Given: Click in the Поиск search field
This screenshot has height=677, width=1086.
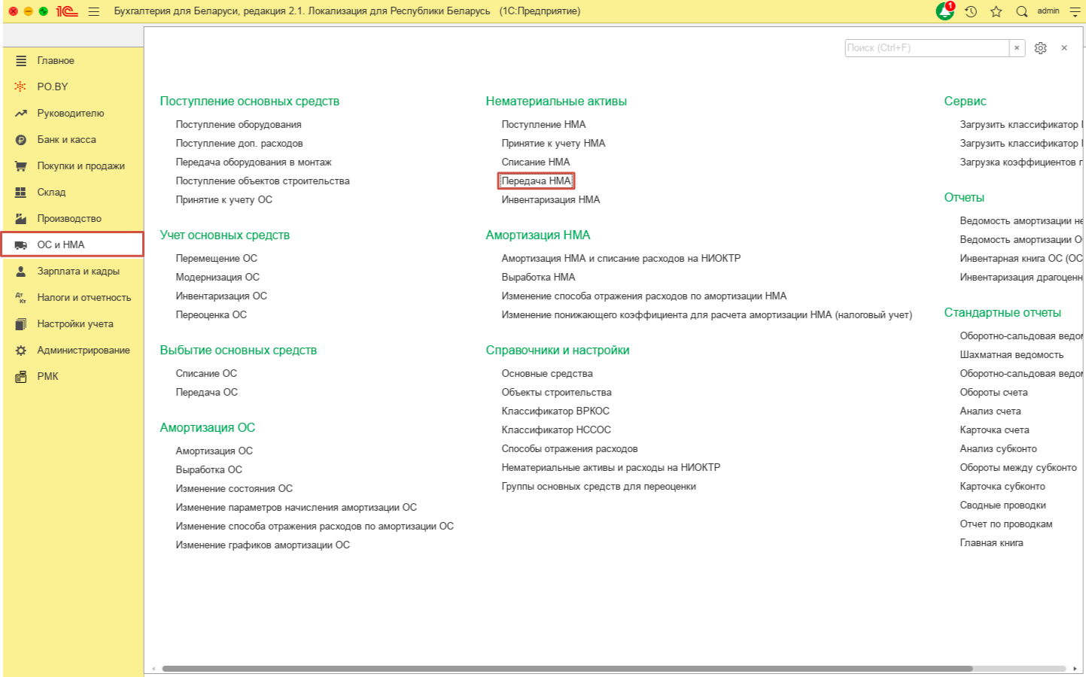Looking at the screenshot, I should [x=926, y=48].
